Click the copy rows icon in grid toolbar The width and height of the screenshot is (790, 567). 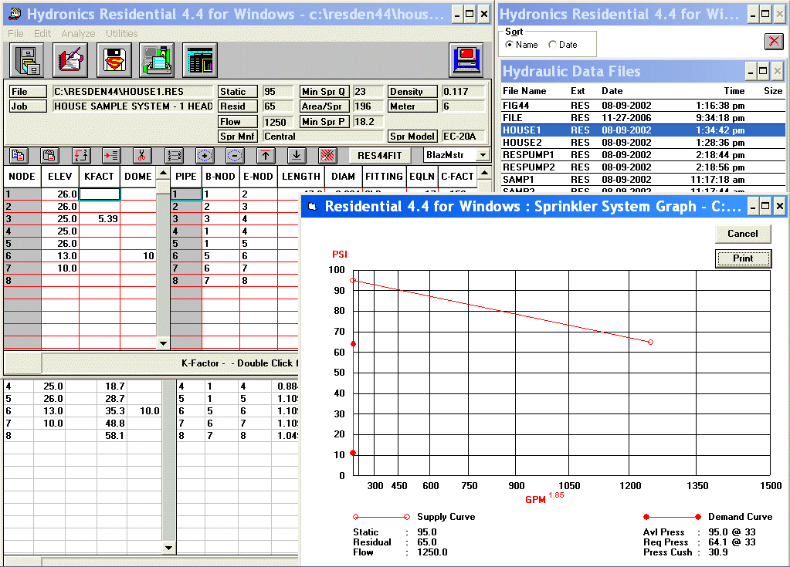18,155
